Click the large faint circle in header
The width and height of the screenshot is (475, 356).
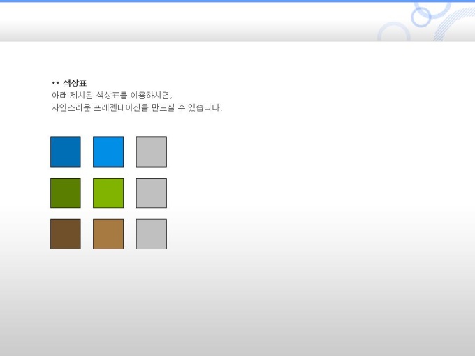394,32
